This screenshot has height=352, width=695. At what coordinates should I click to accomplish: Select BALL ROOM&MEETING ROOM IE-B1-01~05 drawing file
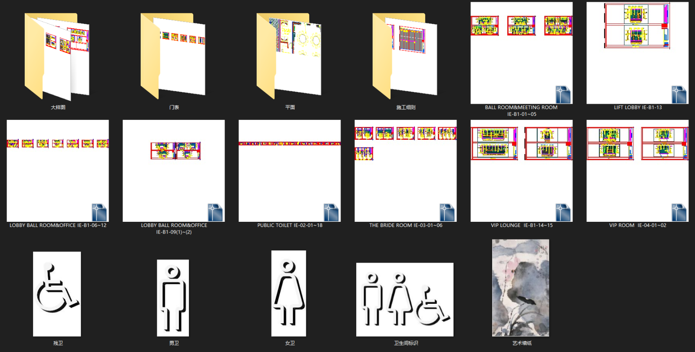point(521,53)
